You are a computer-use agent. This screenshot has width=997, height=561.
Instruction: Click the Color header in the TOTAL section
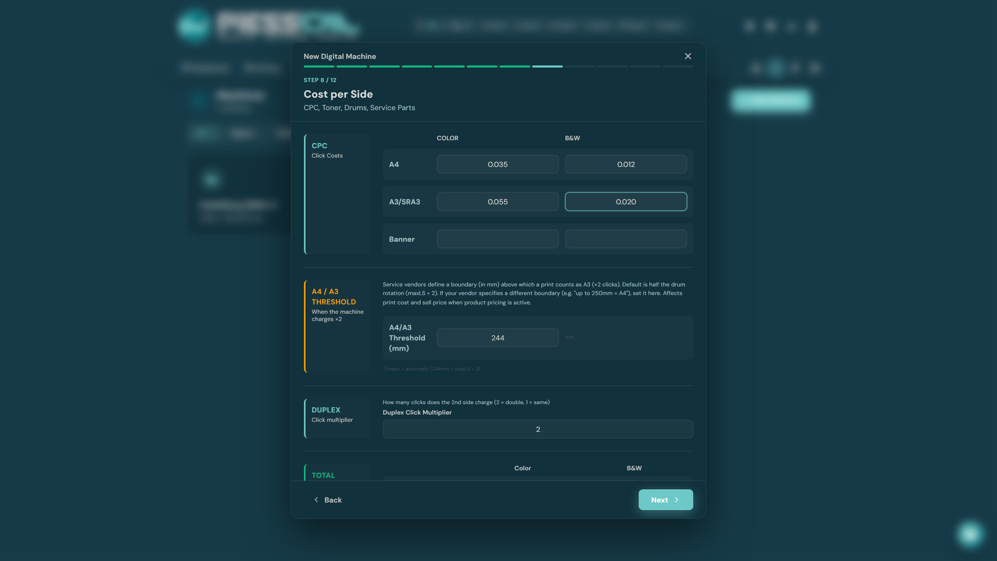tap(522, 468)
